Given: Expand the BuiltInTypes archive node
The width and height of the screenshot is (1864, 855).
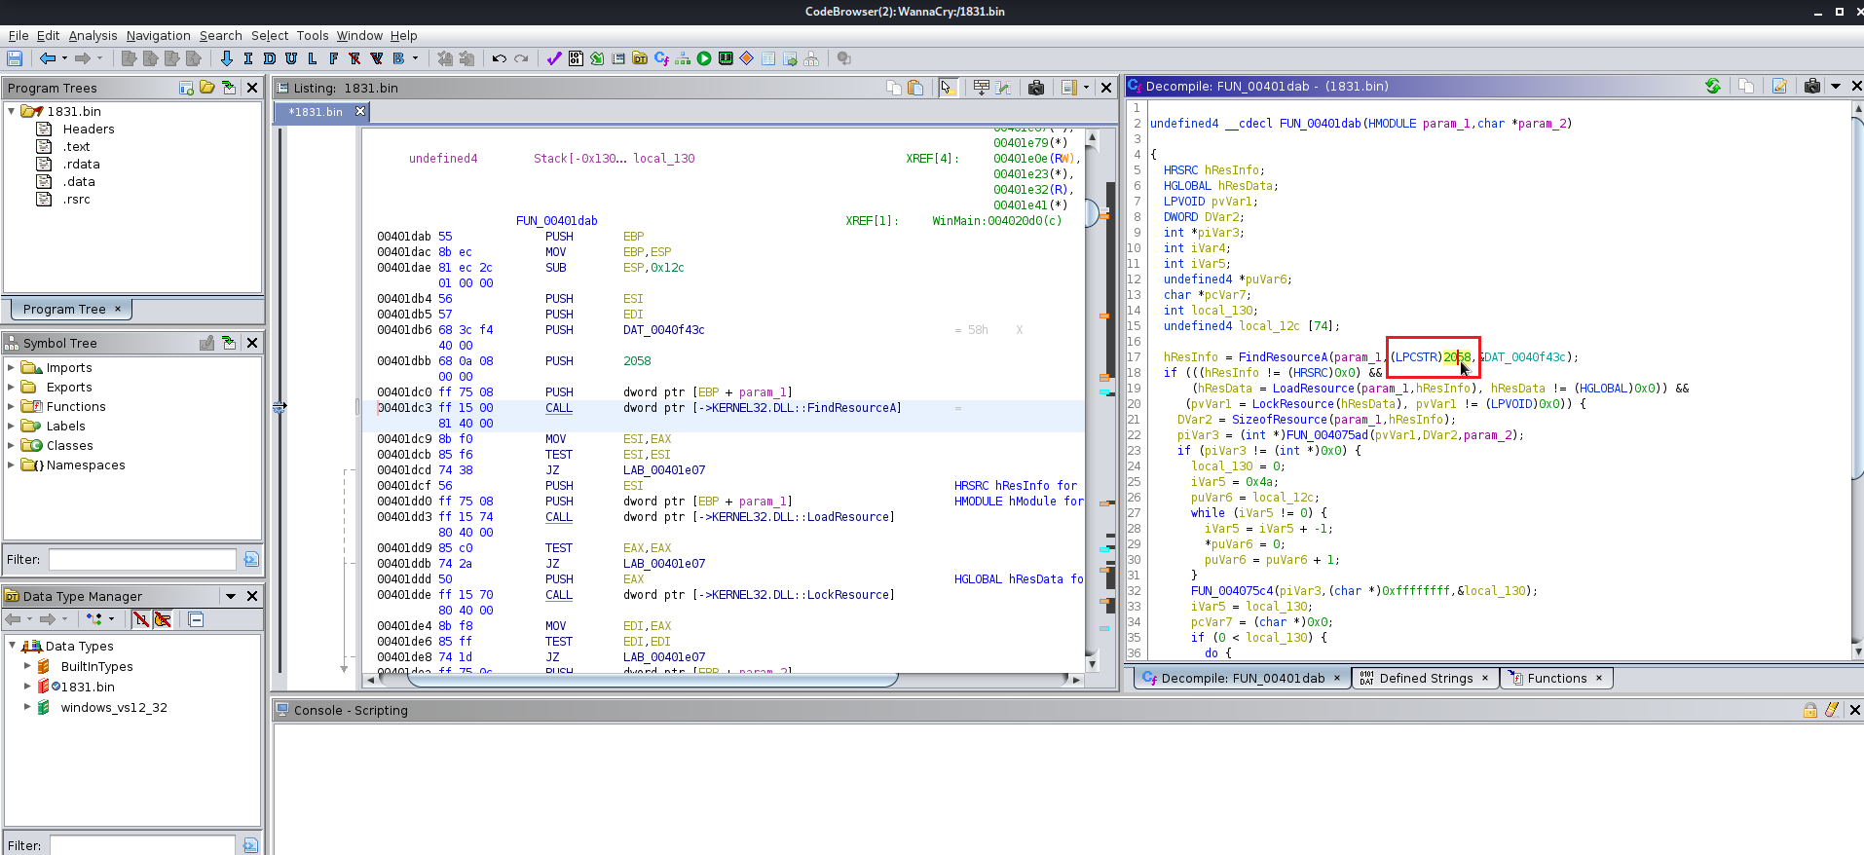Looking at the screenshot, I should (x=27, y=667).
